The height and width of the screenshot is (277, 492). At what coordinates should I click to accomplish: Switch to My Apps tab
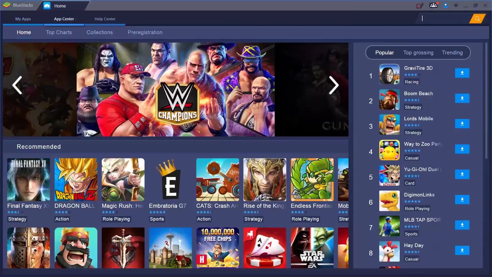click(x=23, y=19)
